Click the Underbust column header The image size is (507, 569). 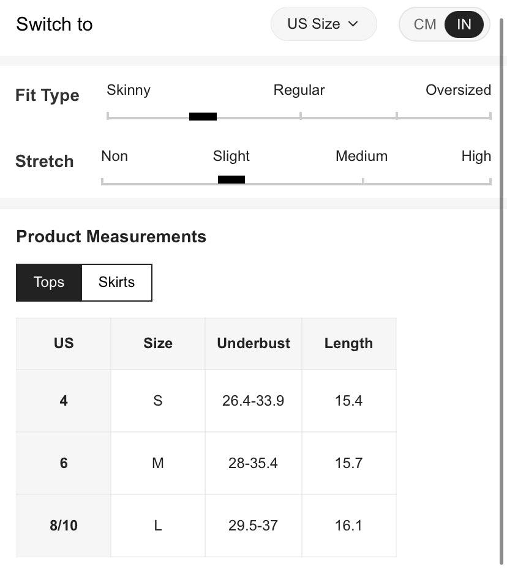tap(254, 343)
